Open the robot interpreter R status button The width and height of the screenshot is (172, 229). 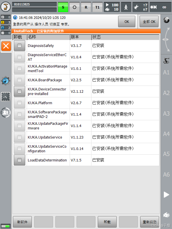click(x=86, y=7)
